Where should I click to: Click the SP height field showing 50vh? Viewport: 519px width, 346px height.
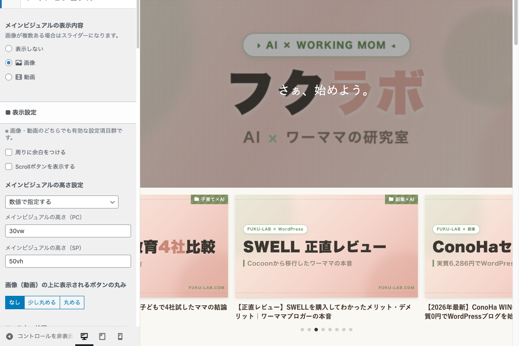(68, 261)
